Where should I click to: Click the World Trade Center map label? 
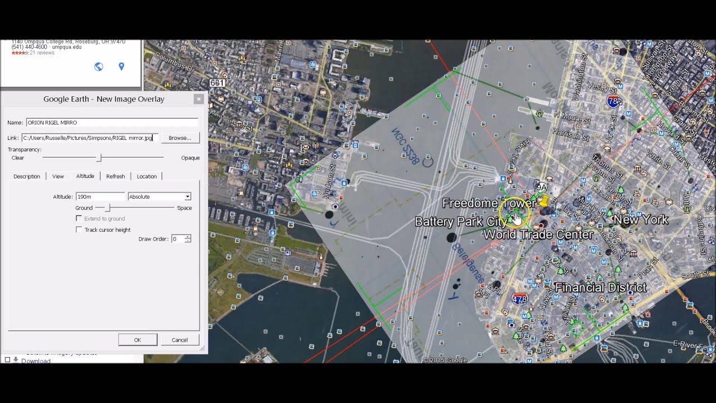(538, 235)
